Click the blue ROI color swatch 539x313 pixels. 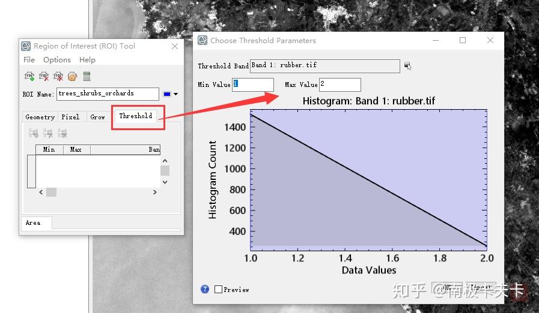pos(167,94)
